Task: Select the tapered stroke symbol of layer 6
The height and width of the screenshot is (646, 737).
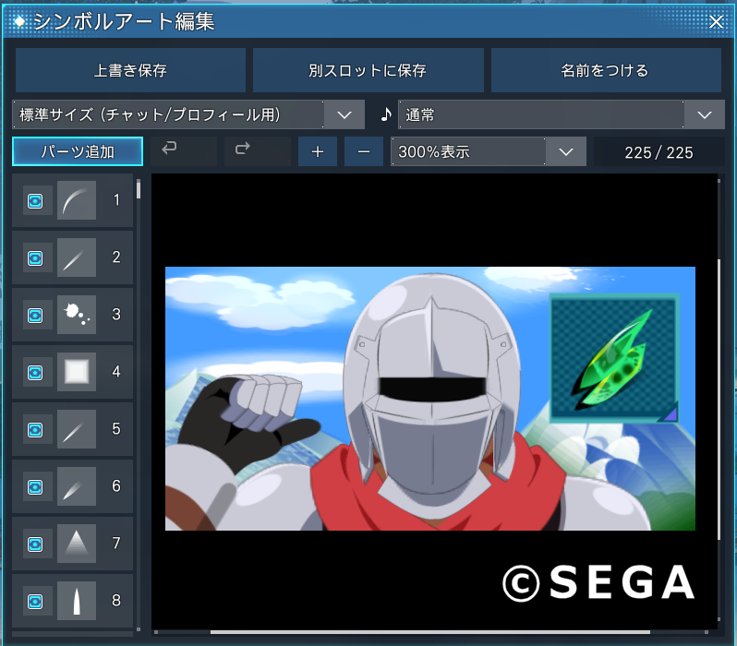Action: coord(77,486)
